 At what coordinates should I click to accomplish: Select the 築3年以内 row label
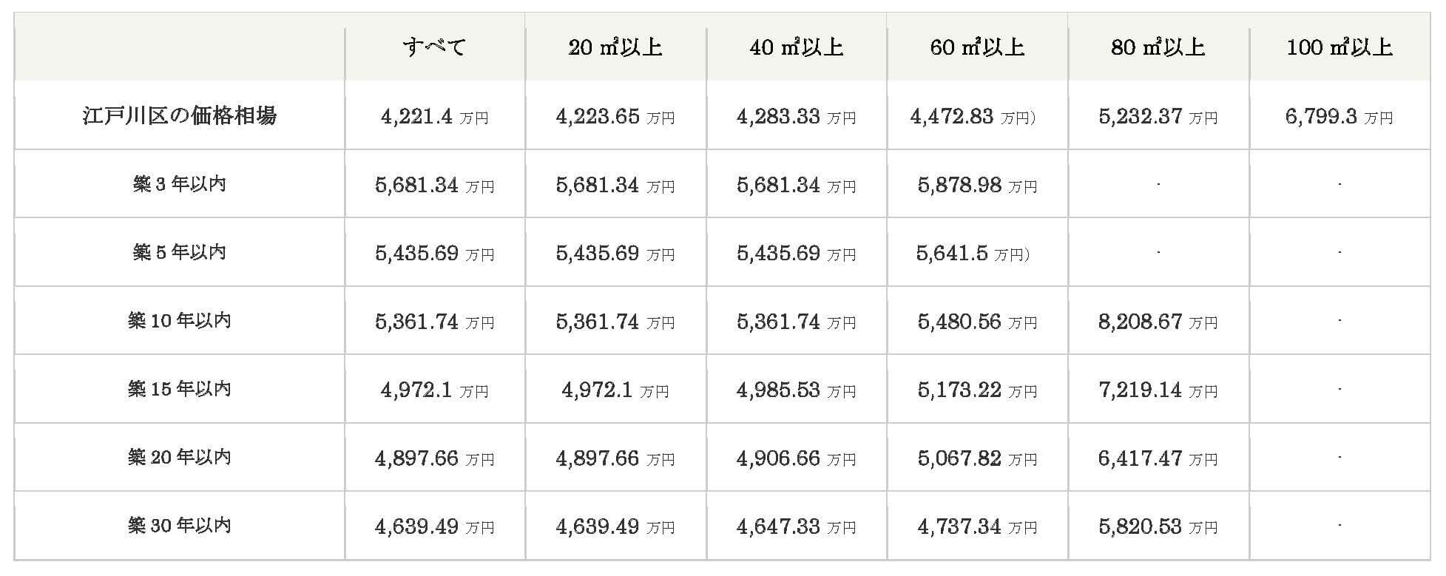180,183
